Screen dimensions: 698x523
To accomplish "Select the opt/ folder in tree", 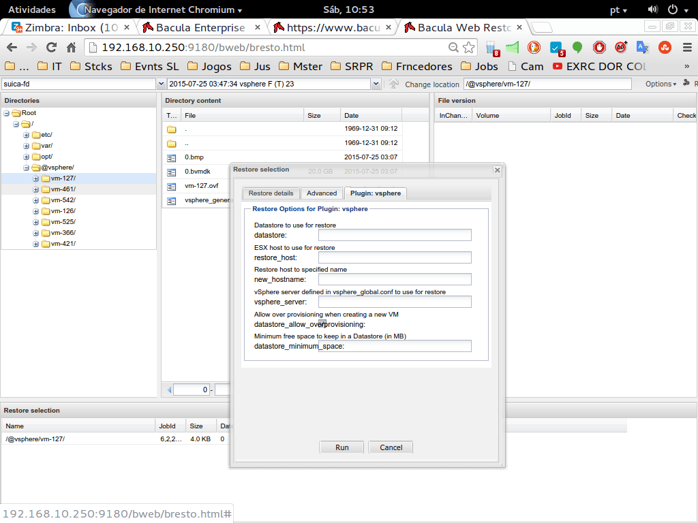I will coord(47,157).
